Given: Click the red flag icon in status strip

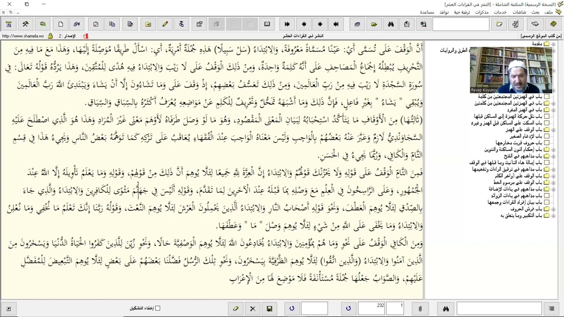Looking at the screenshot, I should [x=86, y=36].
